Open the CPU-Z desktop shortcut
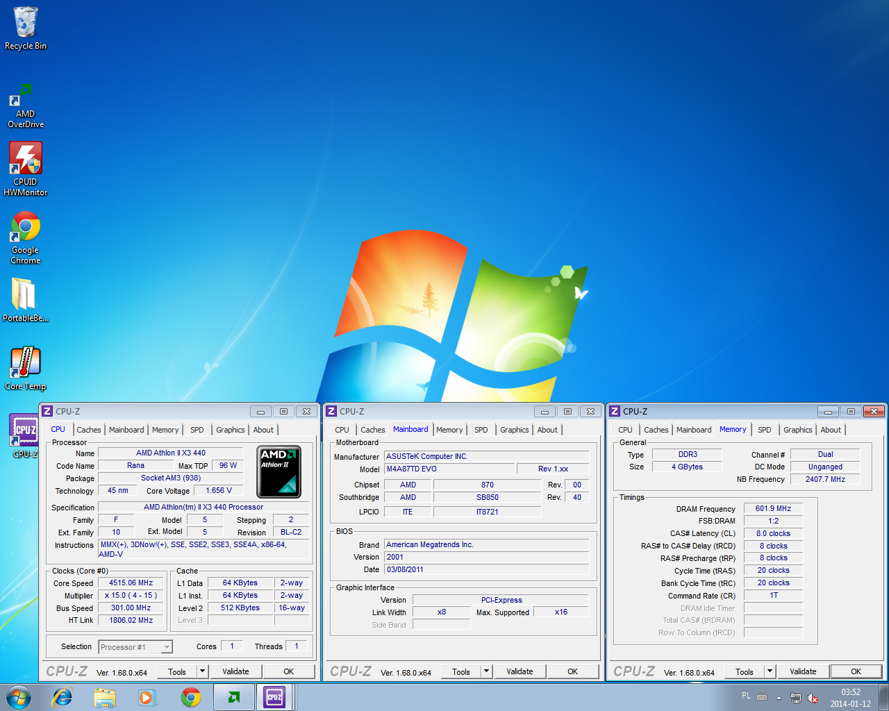This screenshot has height=711, width=889. 26,436
